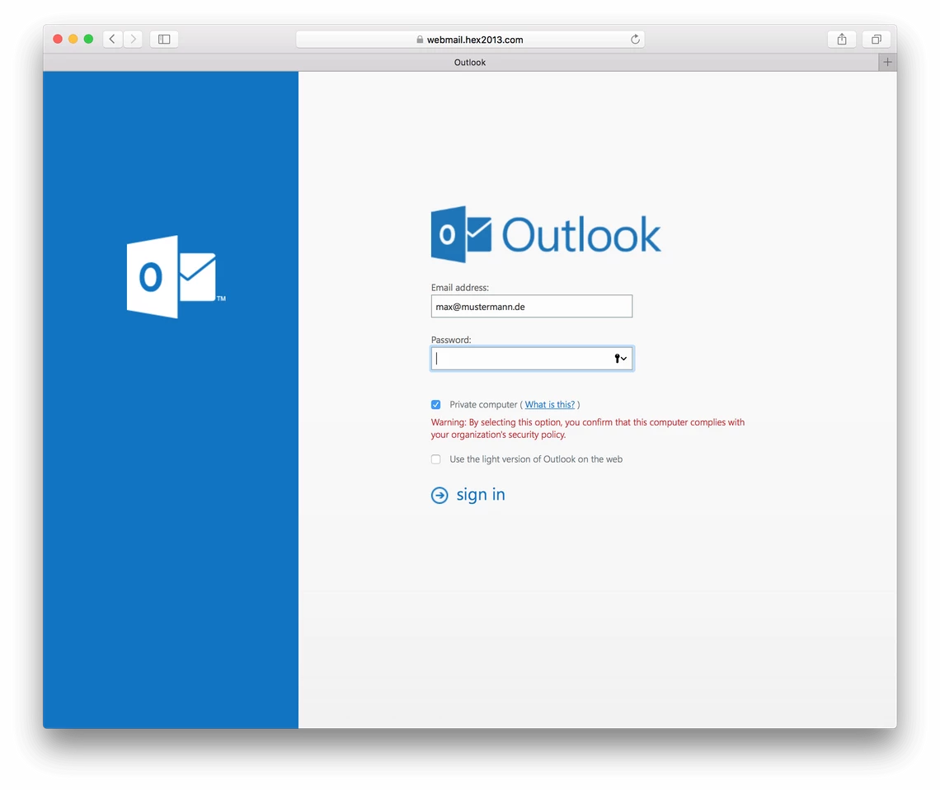The height and width of the screenshot is (790, 940).
Task: Click the white Outlook logo on blue panel
Action: pos(176,276)
